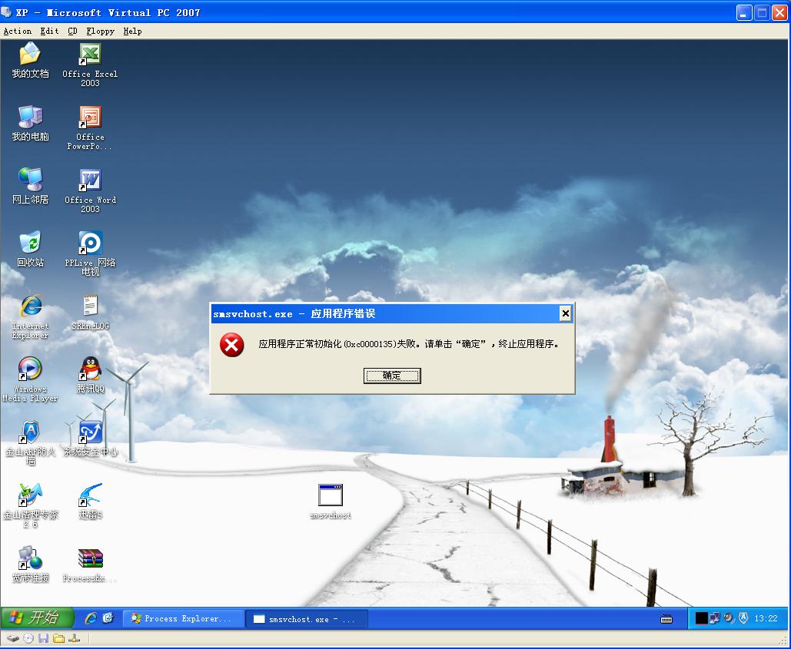Select the 金山清理专家 shortcut
The image size is (791, 649).
click(30, 505)
